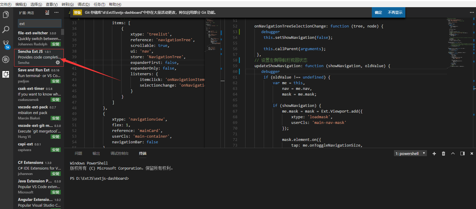Open the 转到(G) menu

(x=68, y=4)
